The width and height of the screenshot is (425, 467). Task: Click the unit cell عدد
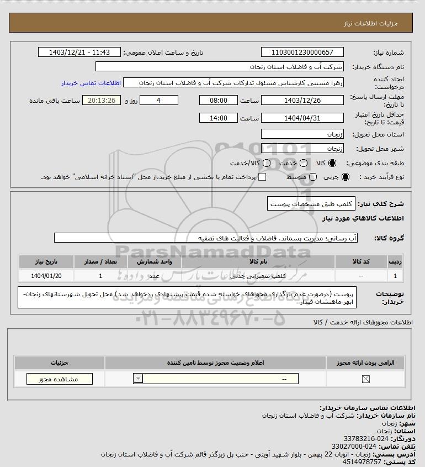155,276
